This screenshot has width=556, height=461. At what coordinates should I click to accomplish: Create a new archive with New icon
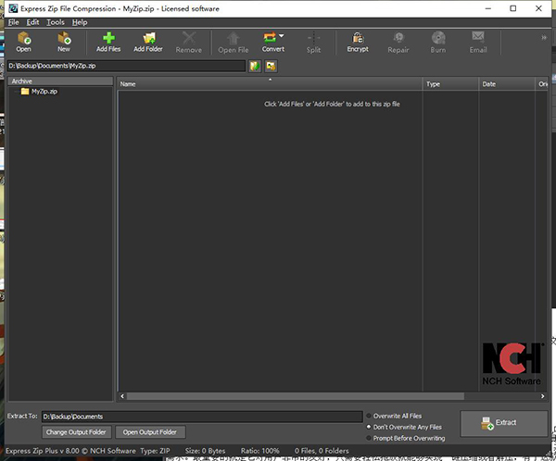(64, 43)
